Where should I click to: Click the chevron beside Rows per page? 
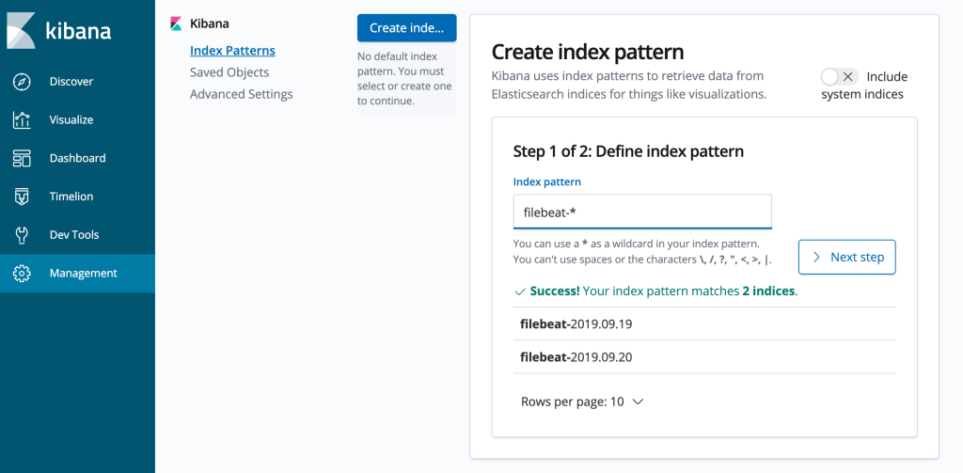[638, 402]
